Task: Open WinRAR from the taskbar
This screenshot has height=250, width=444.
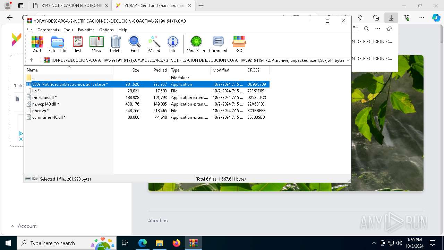Action: [x=193, y=243]
